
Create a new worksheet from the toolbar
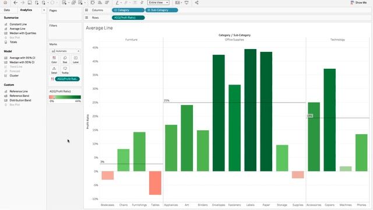click(64, 2)
